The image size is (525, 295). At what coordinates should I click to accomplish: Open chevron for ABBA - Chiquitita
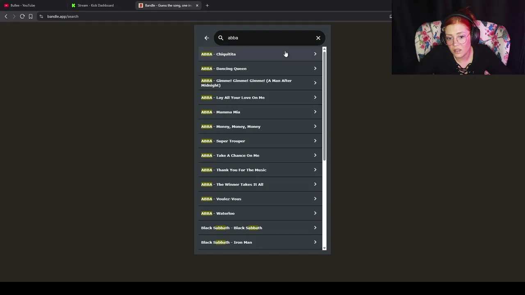315,54
